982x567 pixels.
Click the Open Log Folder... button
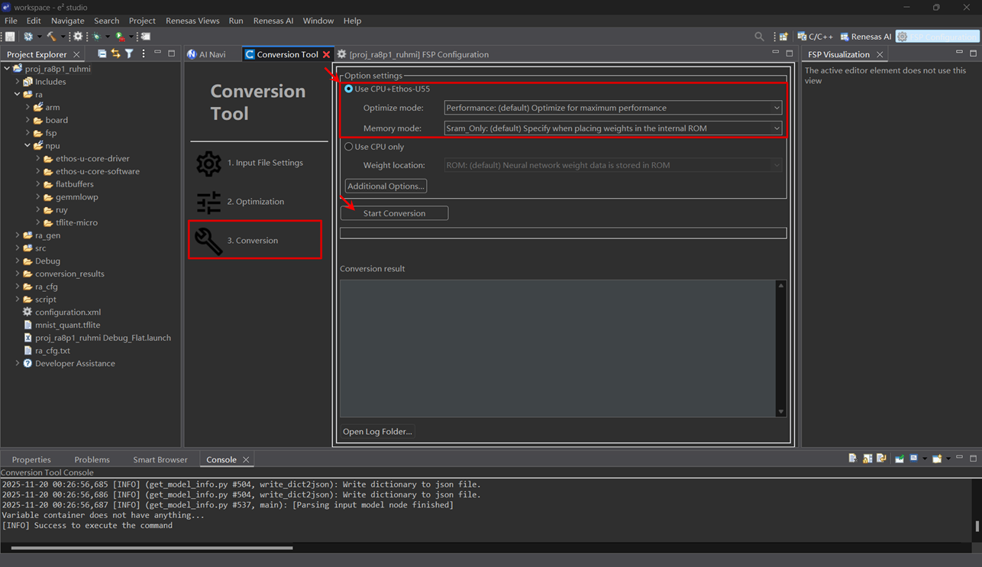click(377, 432)
